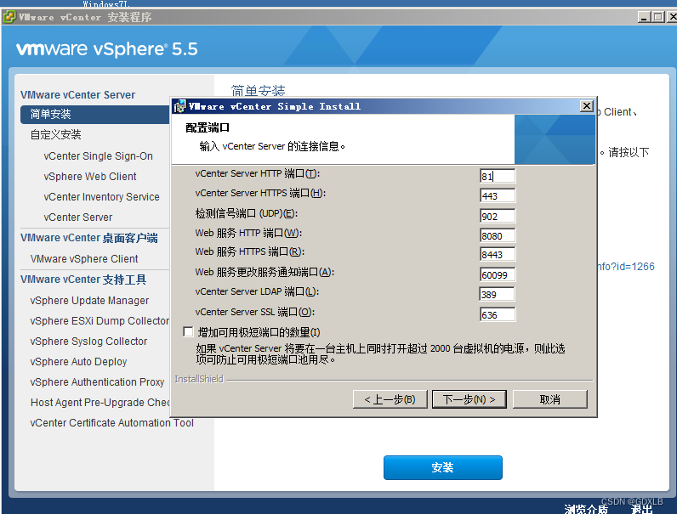Click the change service notification port field 60099

point(498,274)
